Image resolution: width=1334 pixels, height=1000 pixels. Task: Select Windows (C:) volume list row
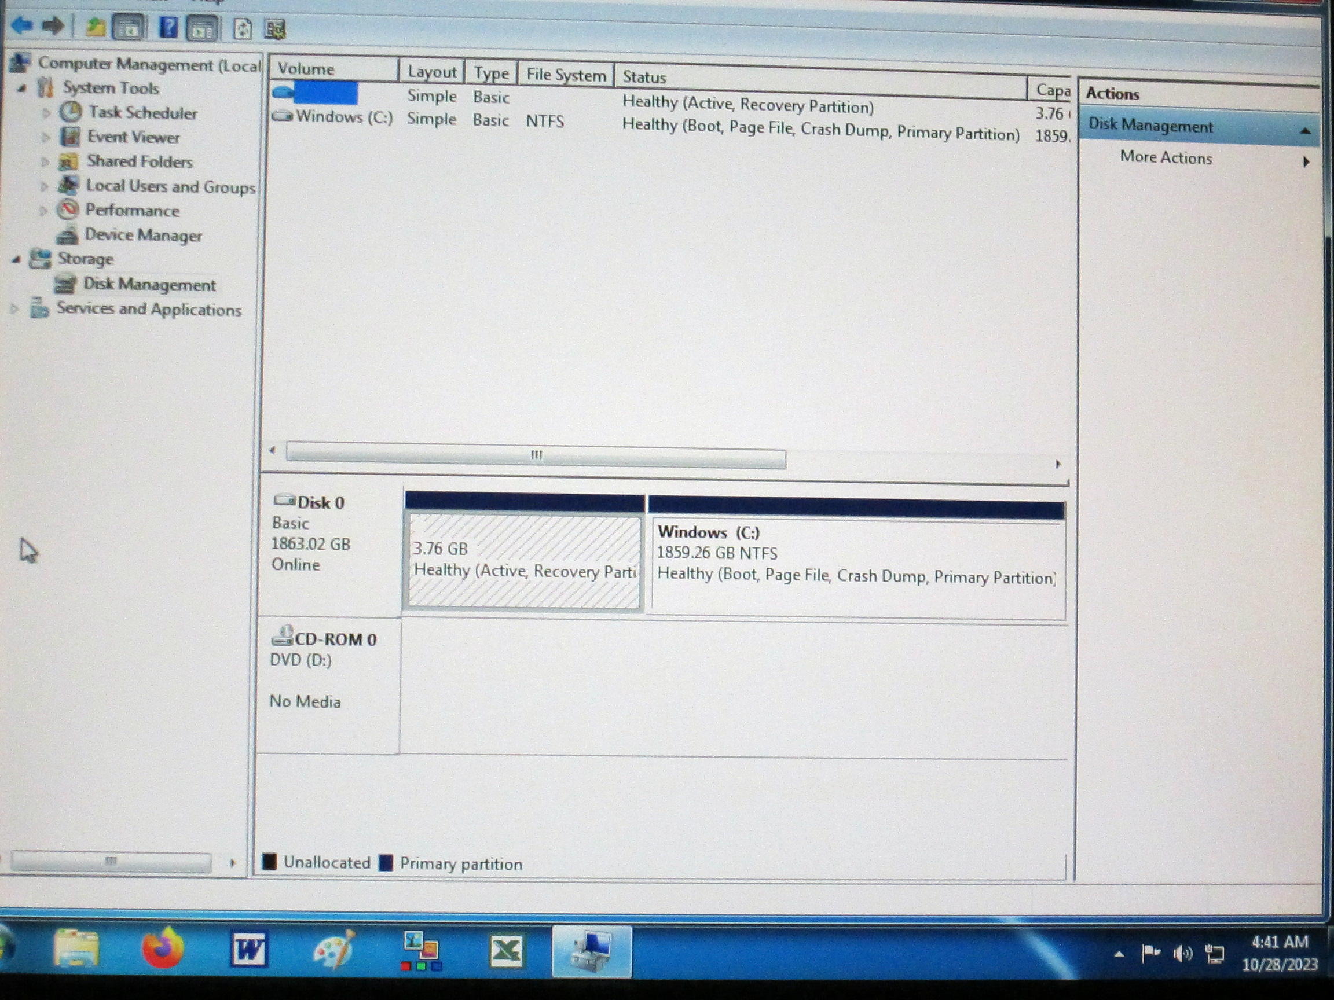pyautogui.click(x=669, y=125)
